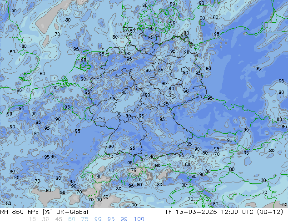Select the 75 value in the legend

[84, 219]
